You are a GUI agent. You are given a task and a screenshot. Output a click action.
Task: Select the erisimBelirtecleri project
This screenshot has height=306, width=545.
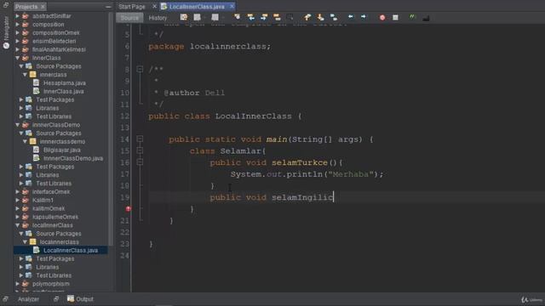(x=54, y=41)
